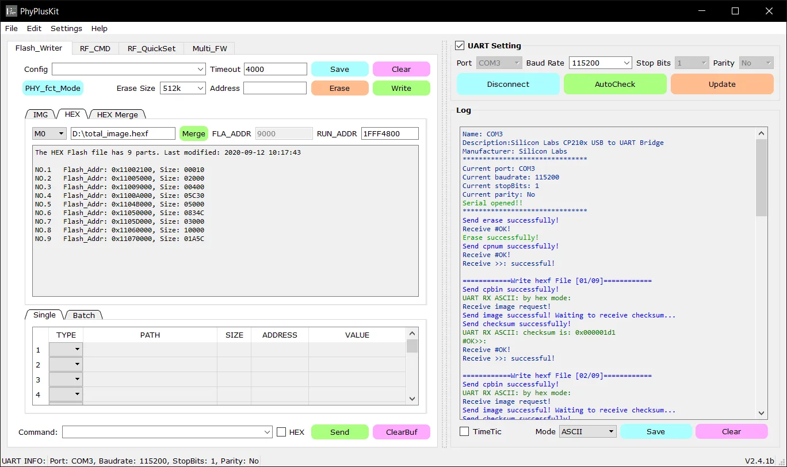The width and height of the screenshot is (787, 467).
Task: Open the Mode ASCII dropdown
Action: click(x=587, y=431)
